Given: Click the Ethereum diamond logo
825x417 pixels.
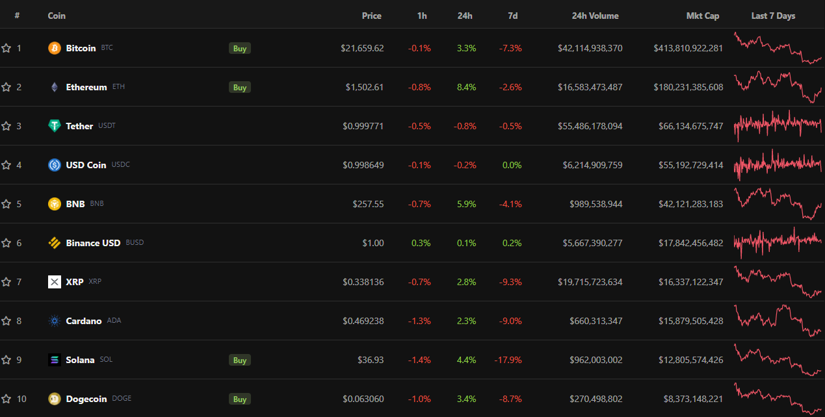Looking at the screenshot, I should click(x=55, y=87).
